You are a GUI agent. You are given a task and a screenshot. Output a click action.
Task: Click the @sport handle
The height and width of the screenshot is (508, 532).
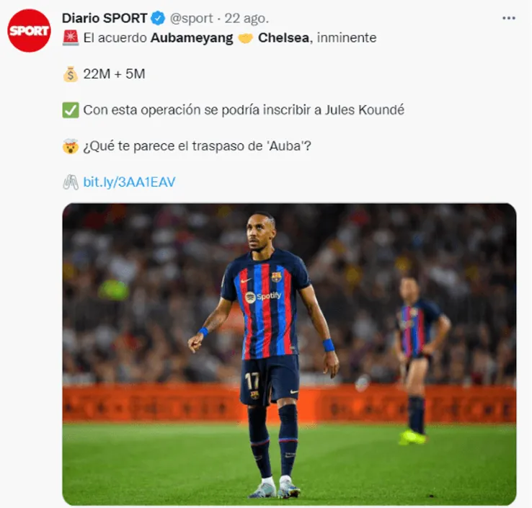[191, 18]
